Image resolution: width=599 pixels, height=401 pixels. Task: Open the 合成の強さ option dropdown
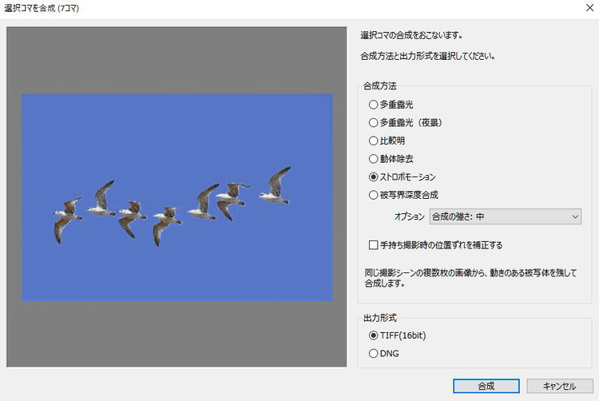click(505, 216)
